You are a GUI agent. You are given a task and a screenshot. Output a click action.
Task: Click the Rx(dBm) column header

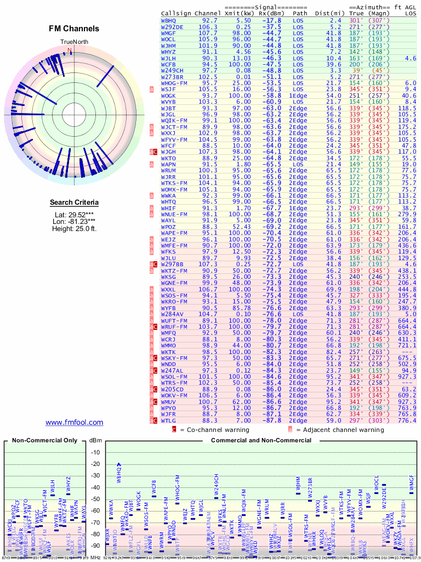pos(270,13)
